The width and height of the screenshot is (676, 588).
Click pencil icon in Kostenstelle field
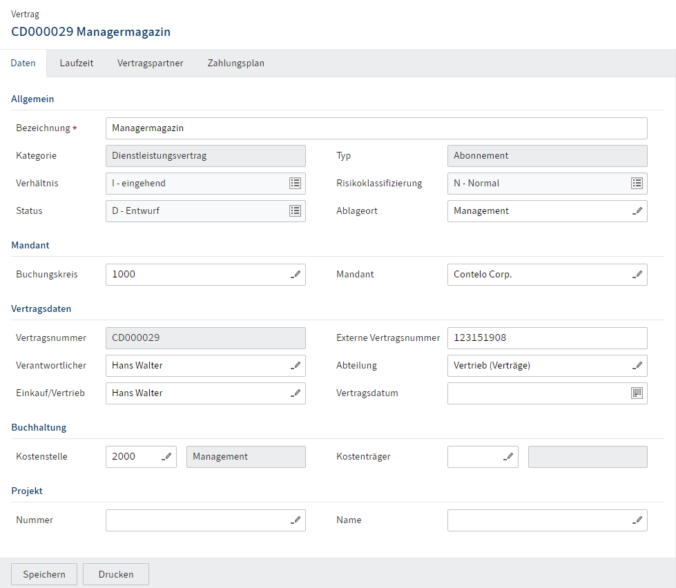[x=166, y=457]
